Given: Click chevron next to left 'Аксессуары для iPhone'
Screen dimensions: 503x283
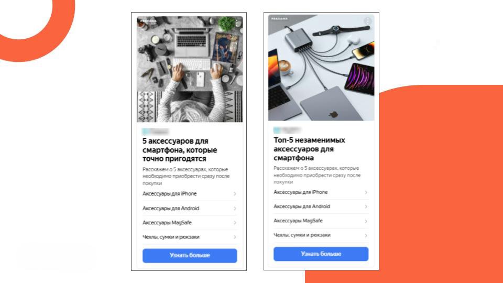Looking at the screenshot, I should (x=235, y=194).
